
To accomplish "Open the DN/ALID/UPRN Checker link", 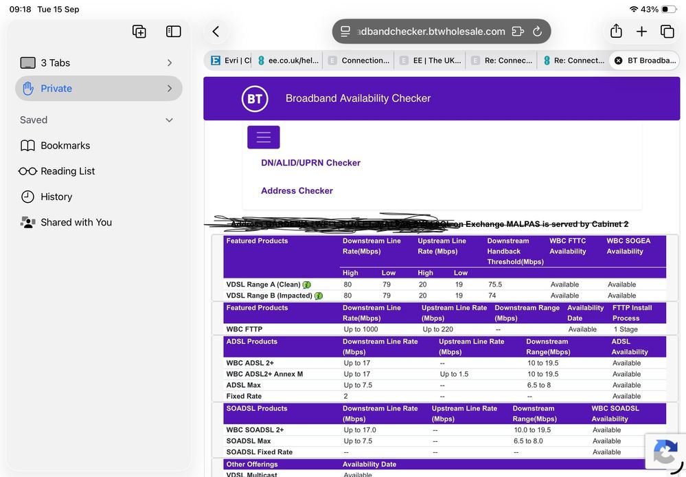I will pyautogui.click(x=310, y=163).
